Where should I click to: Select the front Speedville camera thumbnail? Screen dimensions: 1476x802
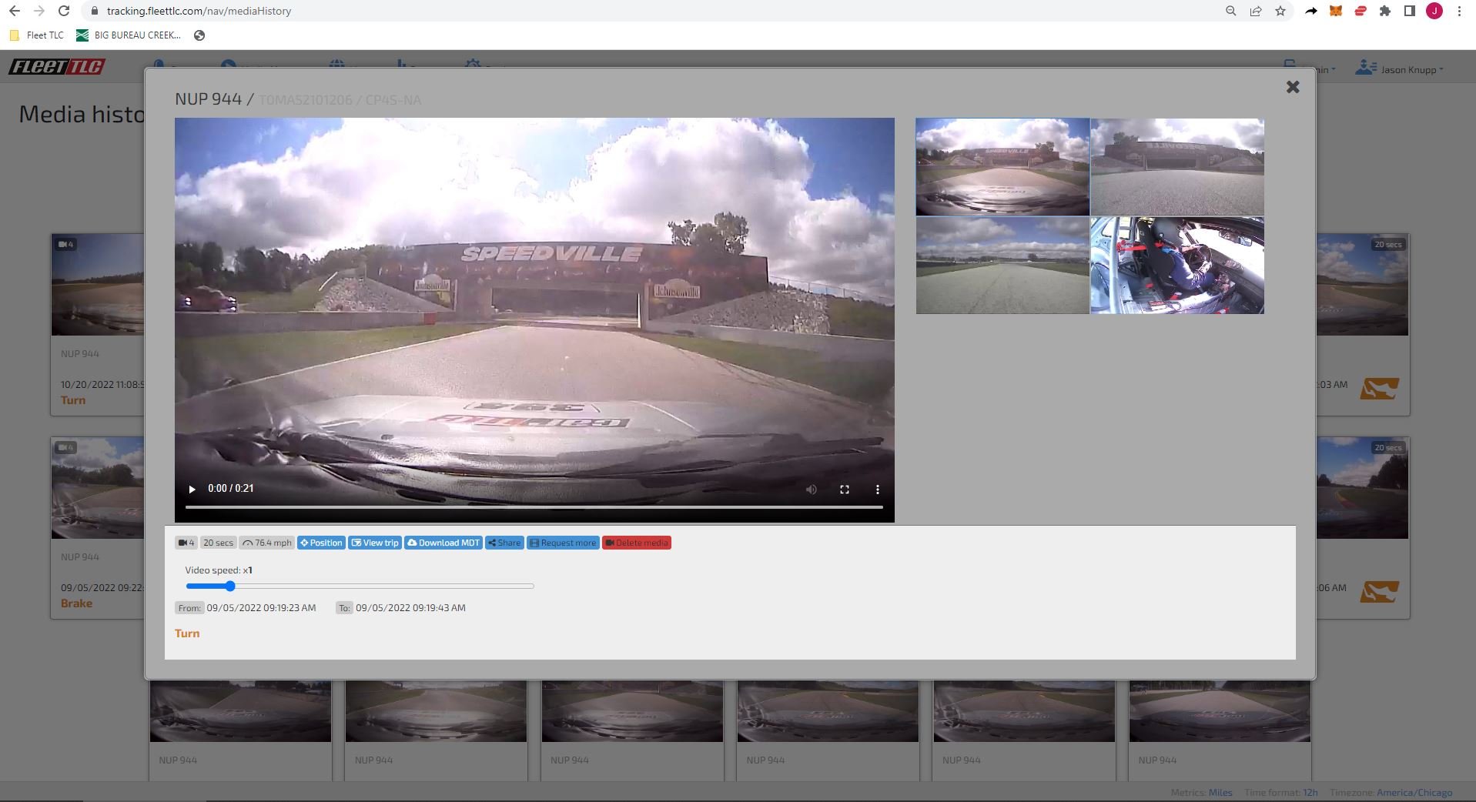[1002, 166]
